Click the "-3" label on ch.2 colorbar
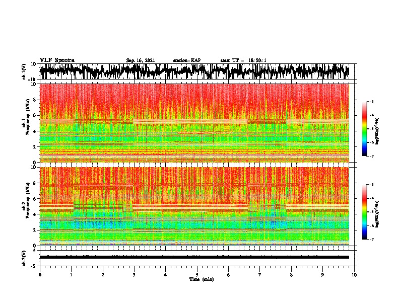 click(372, 185)
